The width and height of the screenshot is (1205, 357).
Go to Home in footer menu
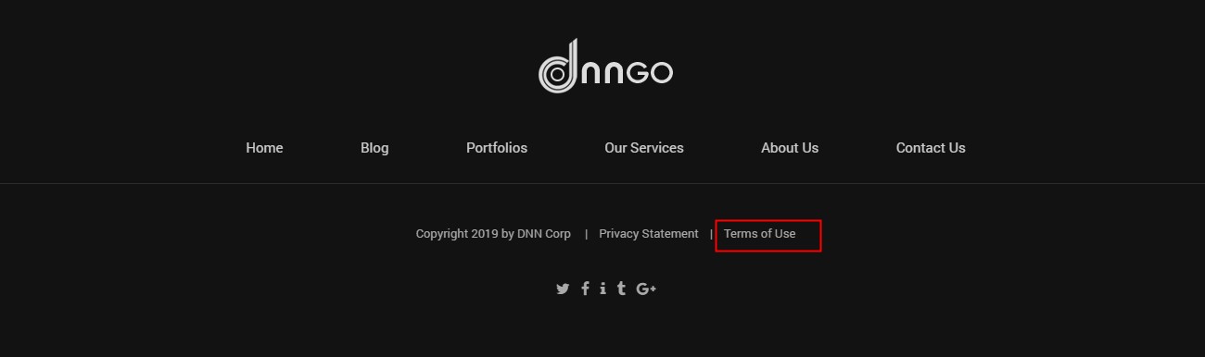264,148
